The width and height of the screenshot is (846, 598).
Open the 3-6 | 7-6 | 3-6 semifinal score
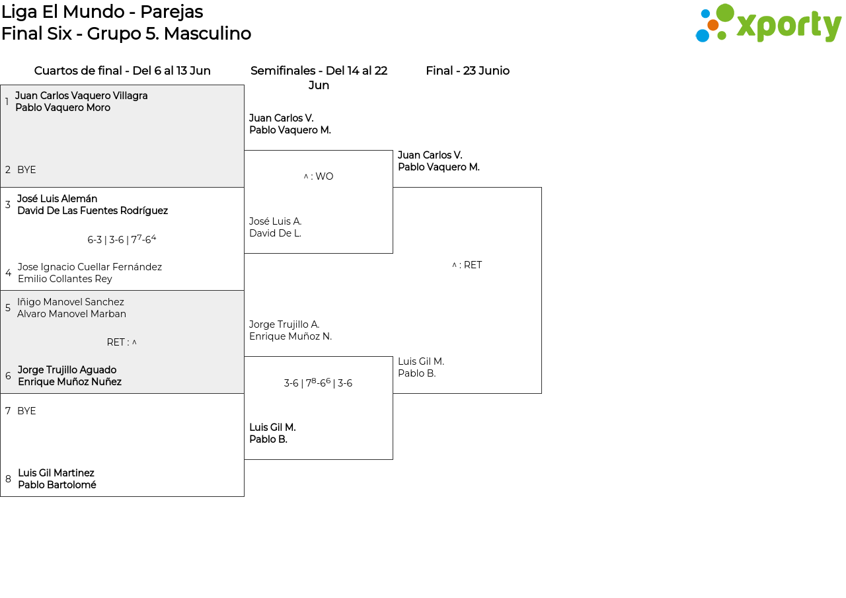point(318,383)
